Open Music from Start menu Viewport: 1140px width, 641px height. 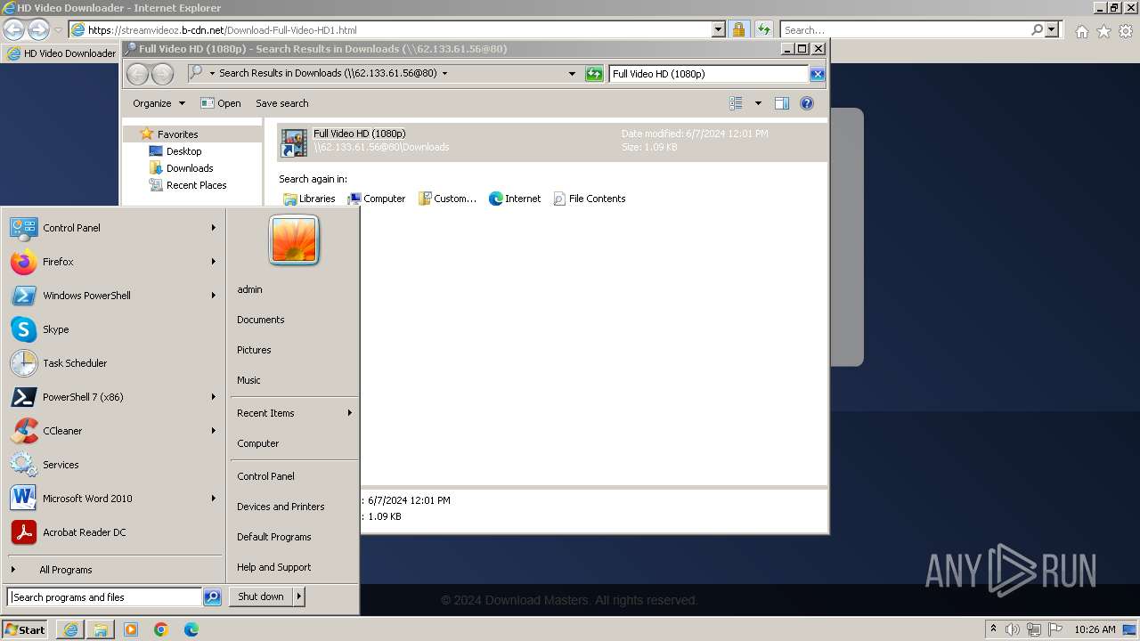[x=248, y=380]
